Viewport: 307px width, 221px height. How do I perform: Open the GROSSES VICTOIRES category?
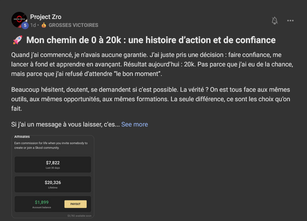(x=73, y=25)
